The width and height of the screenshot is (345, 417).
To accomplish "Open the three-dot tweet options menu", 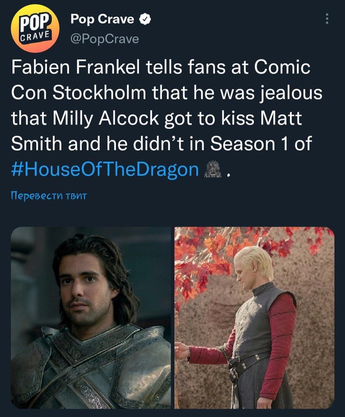I will click(x=327, y=19).
